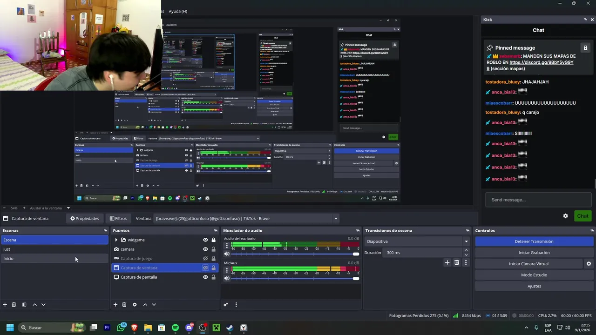Show the Captura de ventana source
Screen dimensions: 596x335
pyautogui.click(x=205, y=268)
